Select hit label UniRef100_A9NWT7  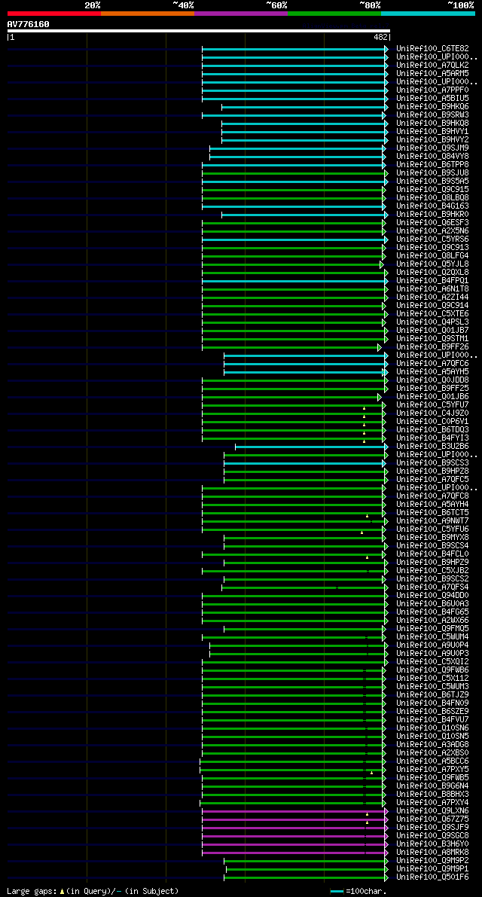pyautogui.click(x=432, y=522)
